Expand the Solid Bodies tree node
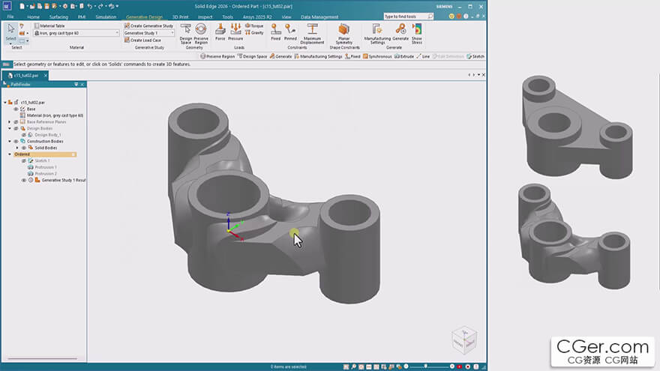 pos(16,148)
